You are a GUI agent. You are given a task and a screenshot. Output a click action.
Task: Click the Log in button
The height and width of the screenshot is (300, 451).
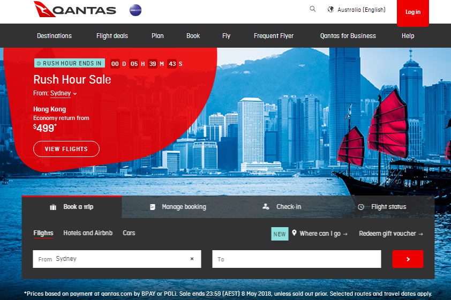pos(413,13)
